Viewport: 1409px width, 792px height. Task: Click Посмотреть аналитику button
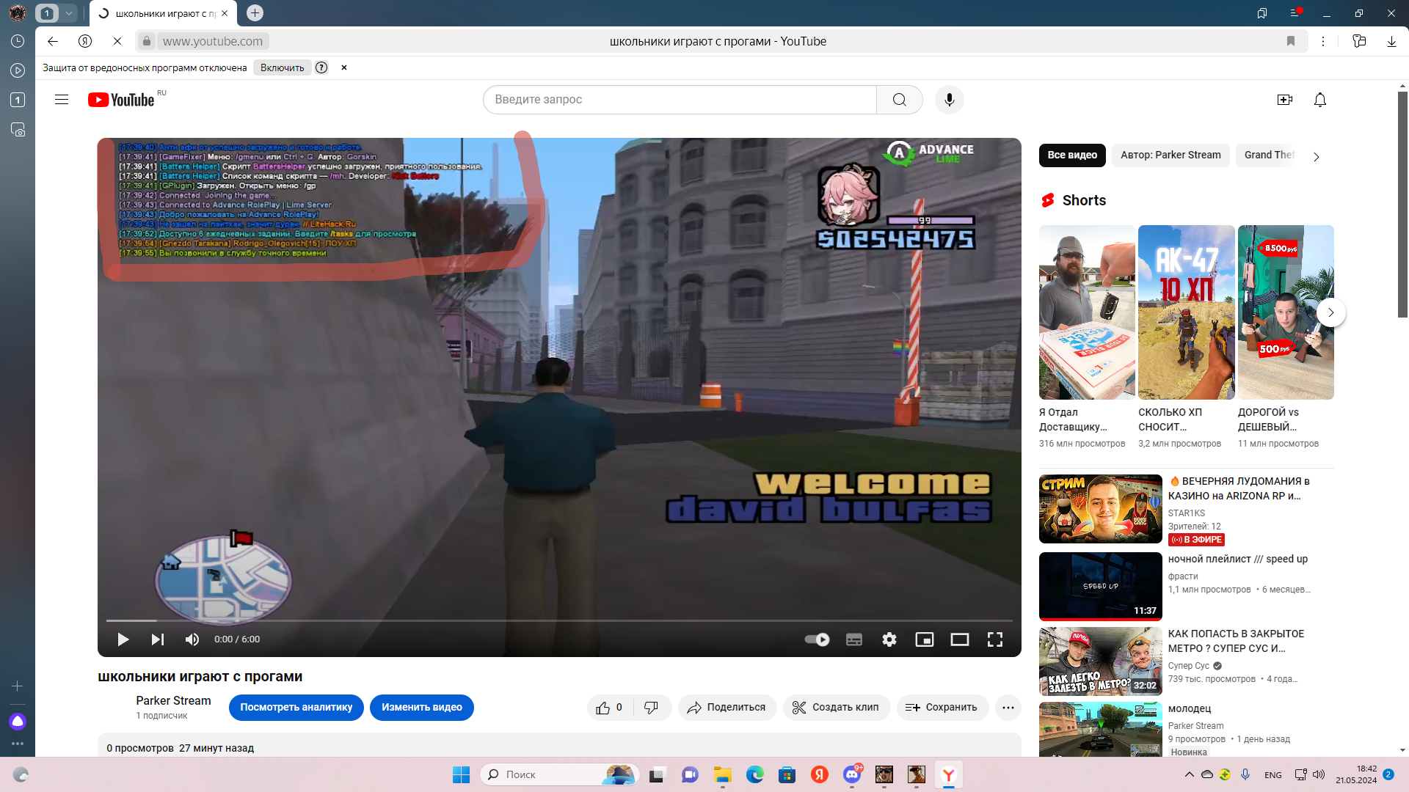(x=296, y=708)
